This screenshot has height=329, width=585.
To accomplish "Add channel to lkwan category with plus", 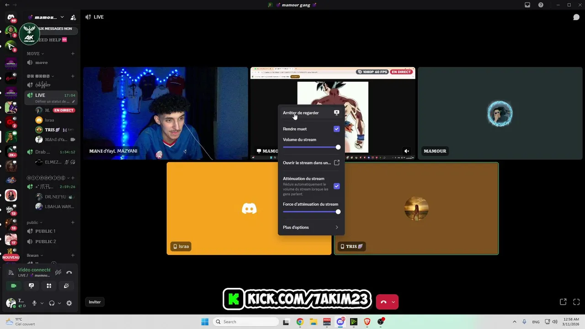I will pyautogui.click(x=73, y=255).
